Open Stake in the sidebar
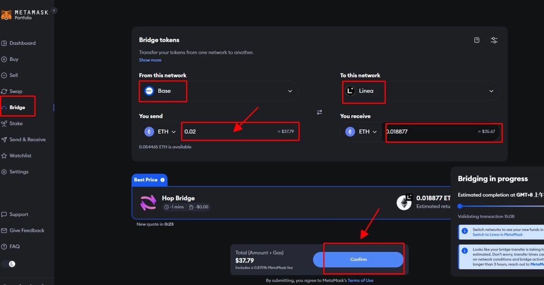The height and width of the screenshot is (285, 544). coord(16,123)
